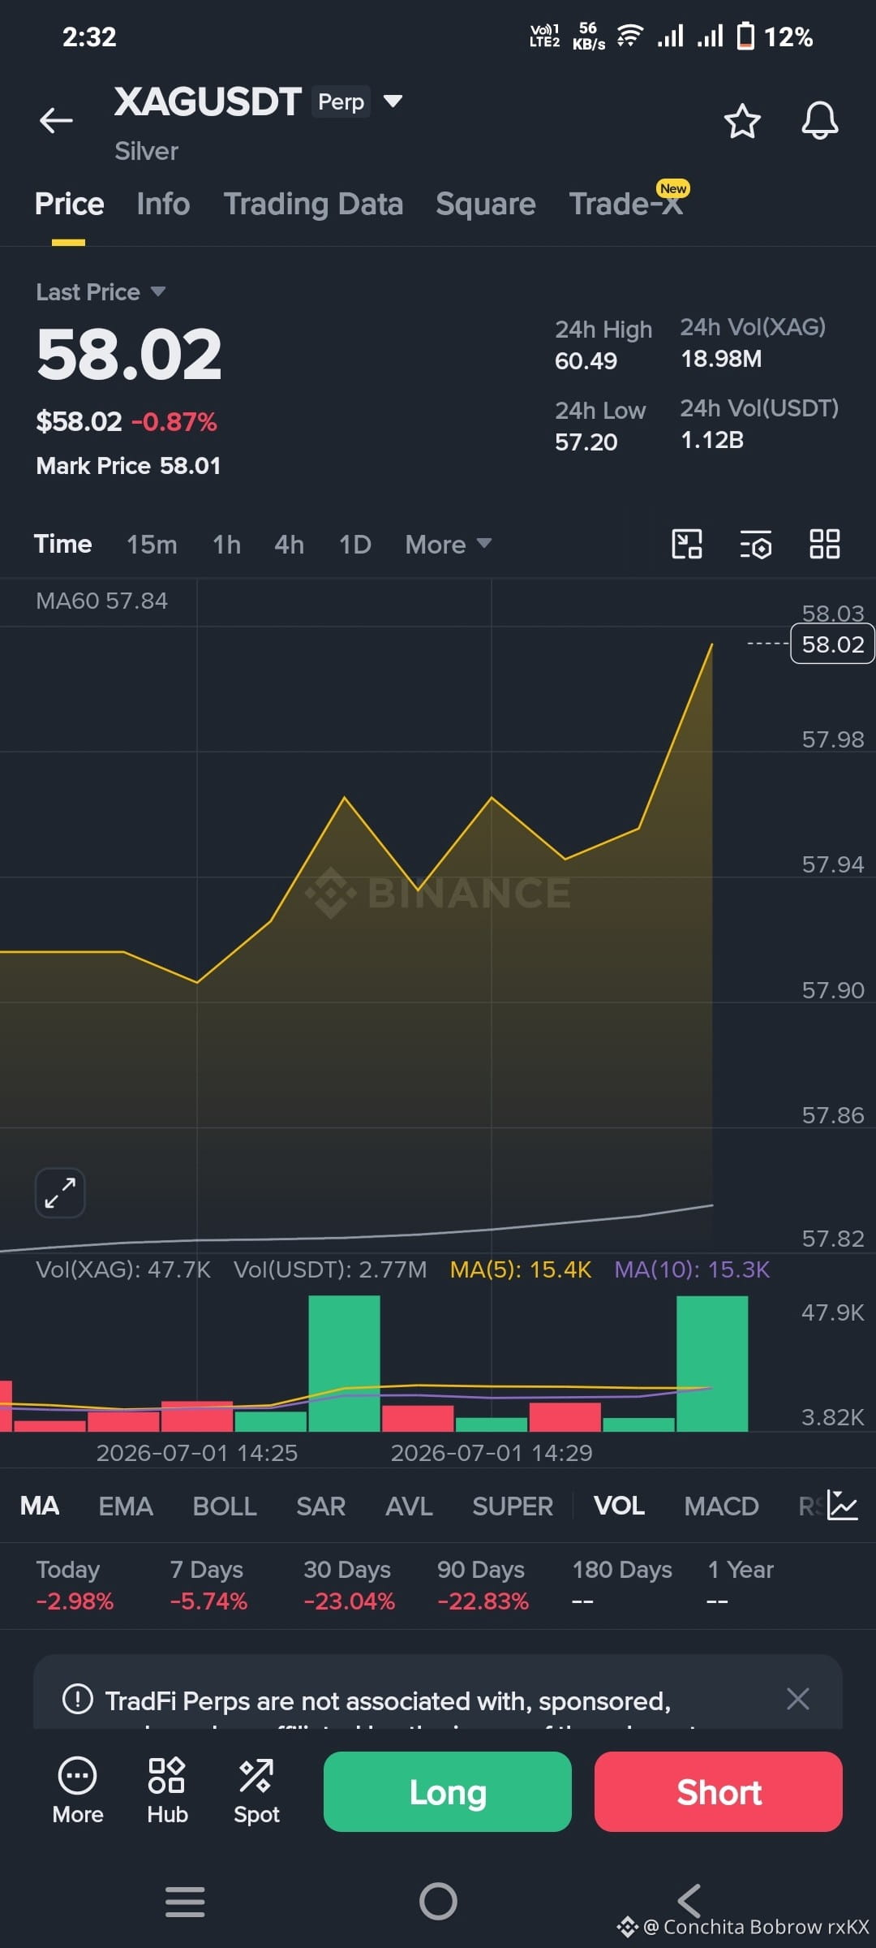Tap the Mark Price 58.01 text
Image resolution: width=876 pixels, height=1948 pixels.
coord(128,466)
